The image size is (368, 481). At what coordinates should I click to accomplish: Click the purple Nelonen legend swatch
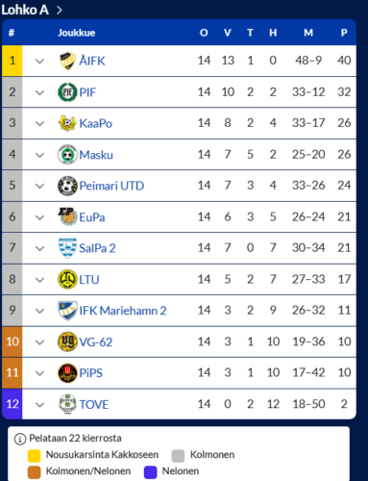[x=150, y=472]
